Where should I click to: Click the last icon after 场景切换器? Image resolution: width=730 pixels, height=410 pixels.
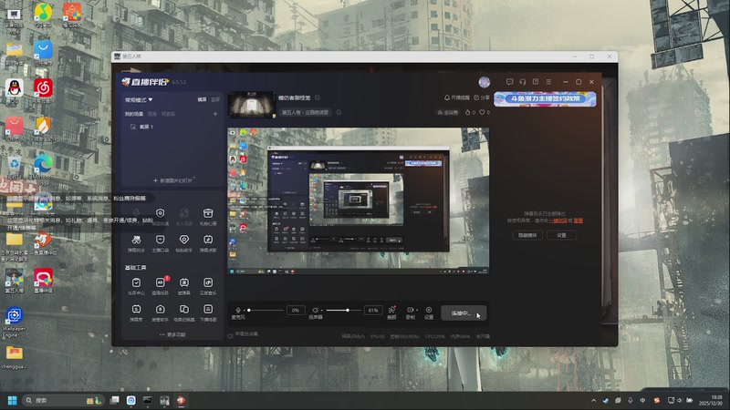pos(208,310)
